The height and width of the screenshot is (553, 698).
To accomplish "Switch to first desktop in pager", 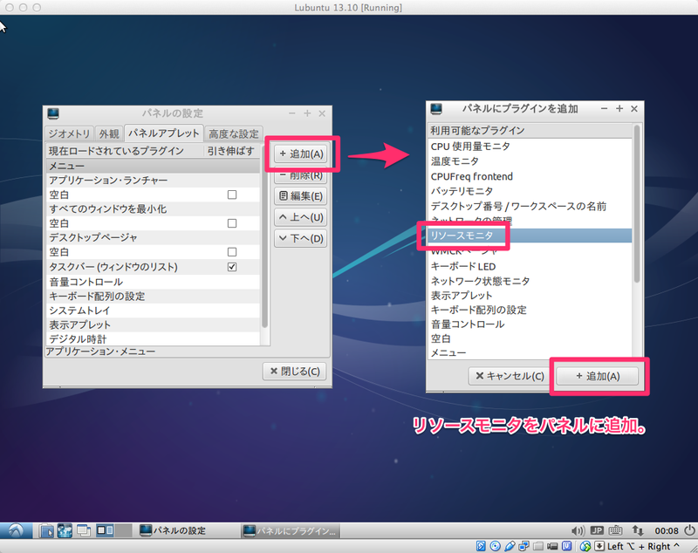I will pyautogui.click(x=105, y=530).
